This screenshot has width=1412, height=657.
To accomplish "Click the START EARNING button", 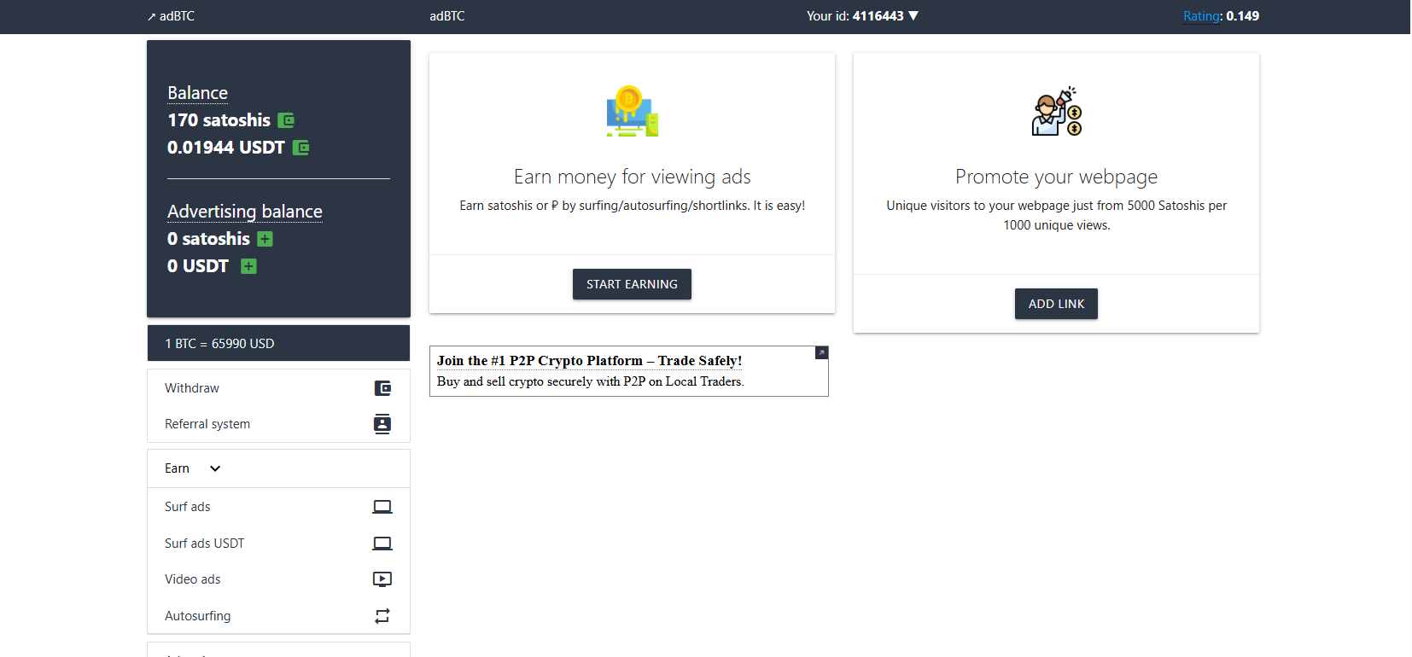I will pos(632,284).
